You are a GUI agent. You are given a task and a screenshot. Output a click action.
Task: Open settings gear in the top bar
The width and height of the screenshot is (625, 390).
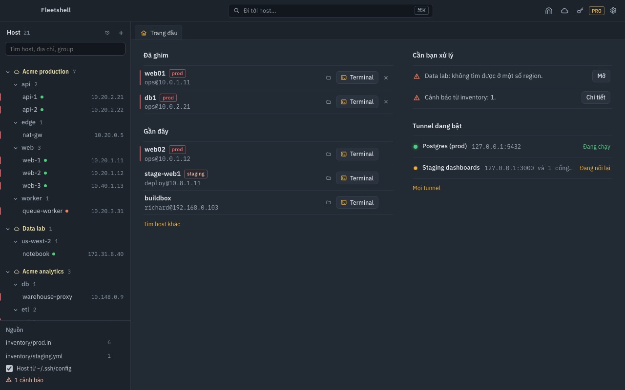pos(614,11)
